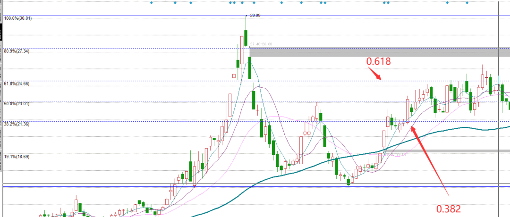Select the 61.8%(24.66) Fibonacci level label
The width and height of the screenshot is (510, 217).
(17, 84)
